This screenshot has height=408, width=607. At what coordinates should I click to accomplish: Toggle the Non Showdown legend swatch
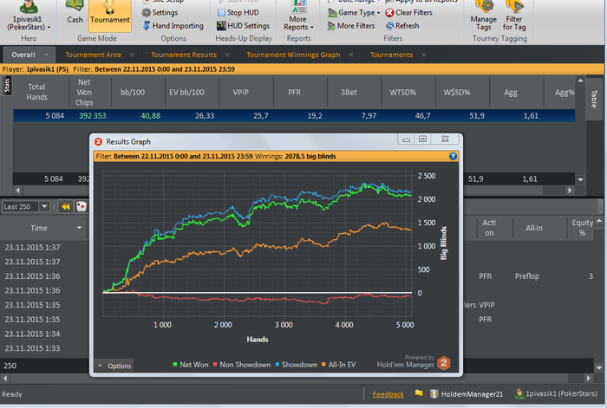pos(215,365)
